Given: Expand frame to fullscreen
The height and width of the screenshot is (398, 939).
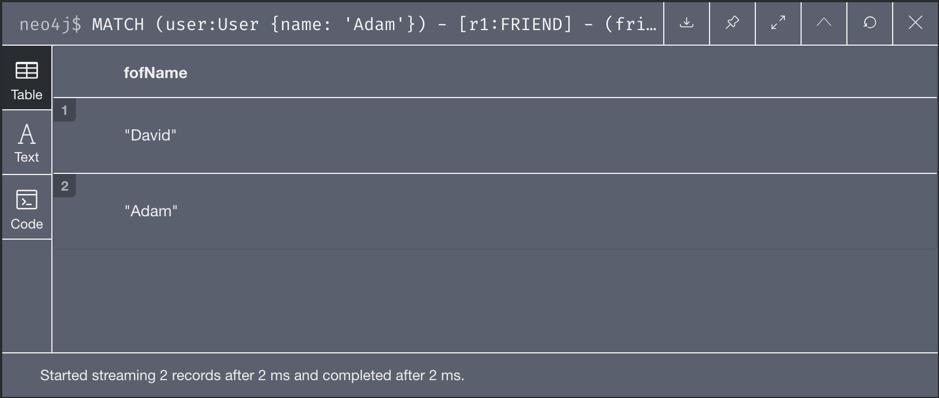Looking at the screenshot, I should pos(778,23).
